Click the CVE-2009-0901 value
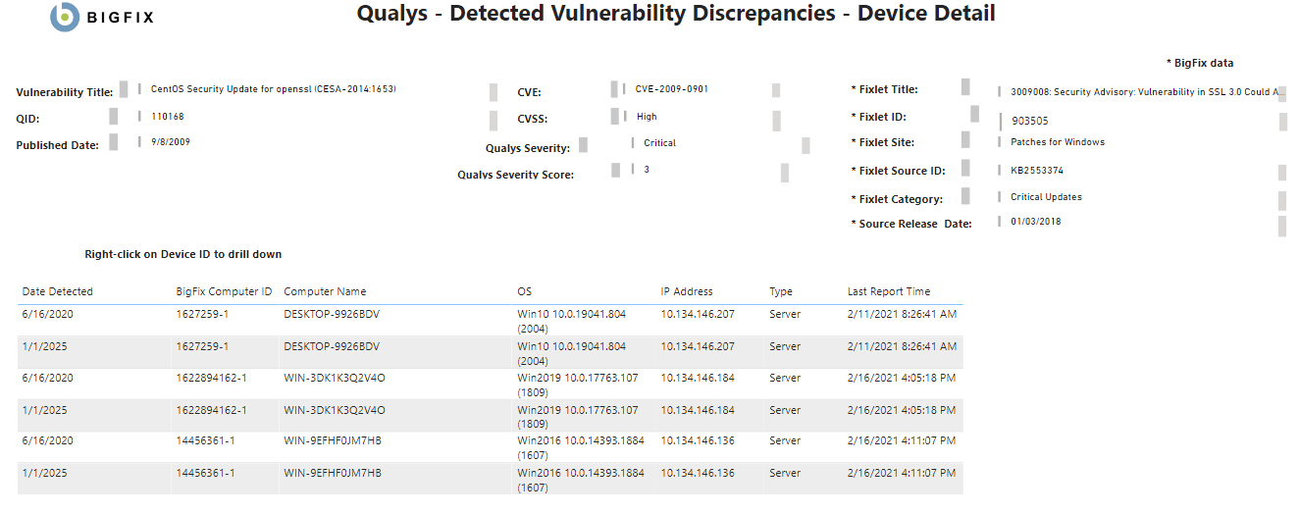The height and width of the screenshot is (514, 1300). pos(672,89)
